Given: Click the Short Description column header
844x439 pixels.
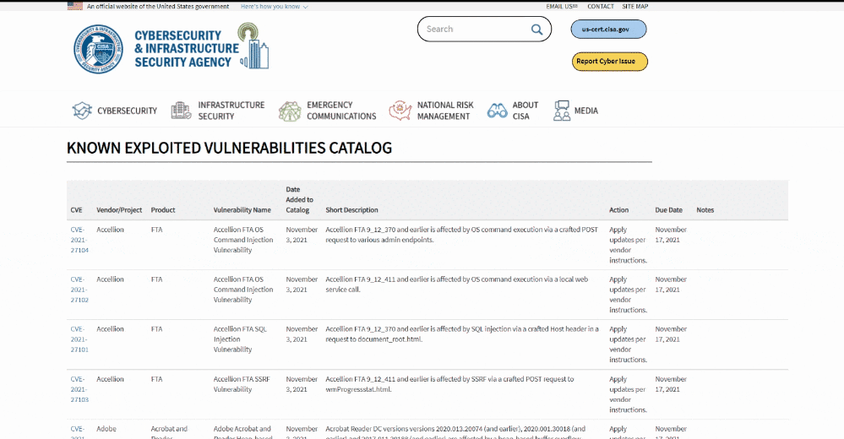Looking at the screenshot, I should tap(351, 210).
